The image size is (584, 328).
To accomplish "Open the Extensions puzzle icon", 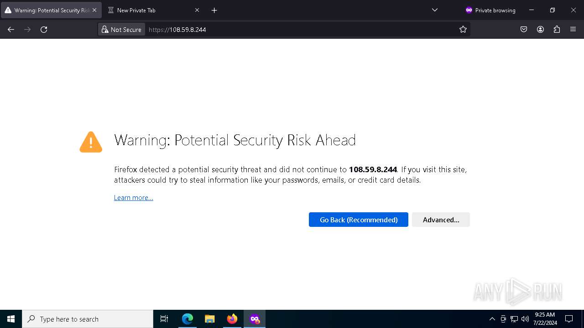I will click(x=557, y=30).
